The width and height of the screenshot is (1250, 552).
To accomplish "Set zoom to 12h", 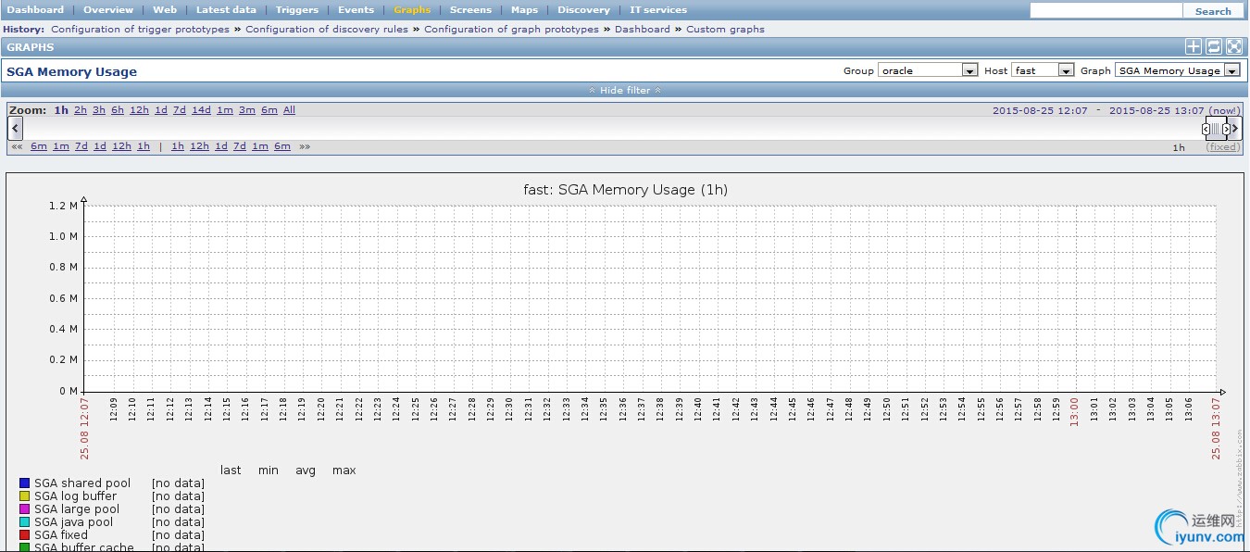I will pos(139,110).
